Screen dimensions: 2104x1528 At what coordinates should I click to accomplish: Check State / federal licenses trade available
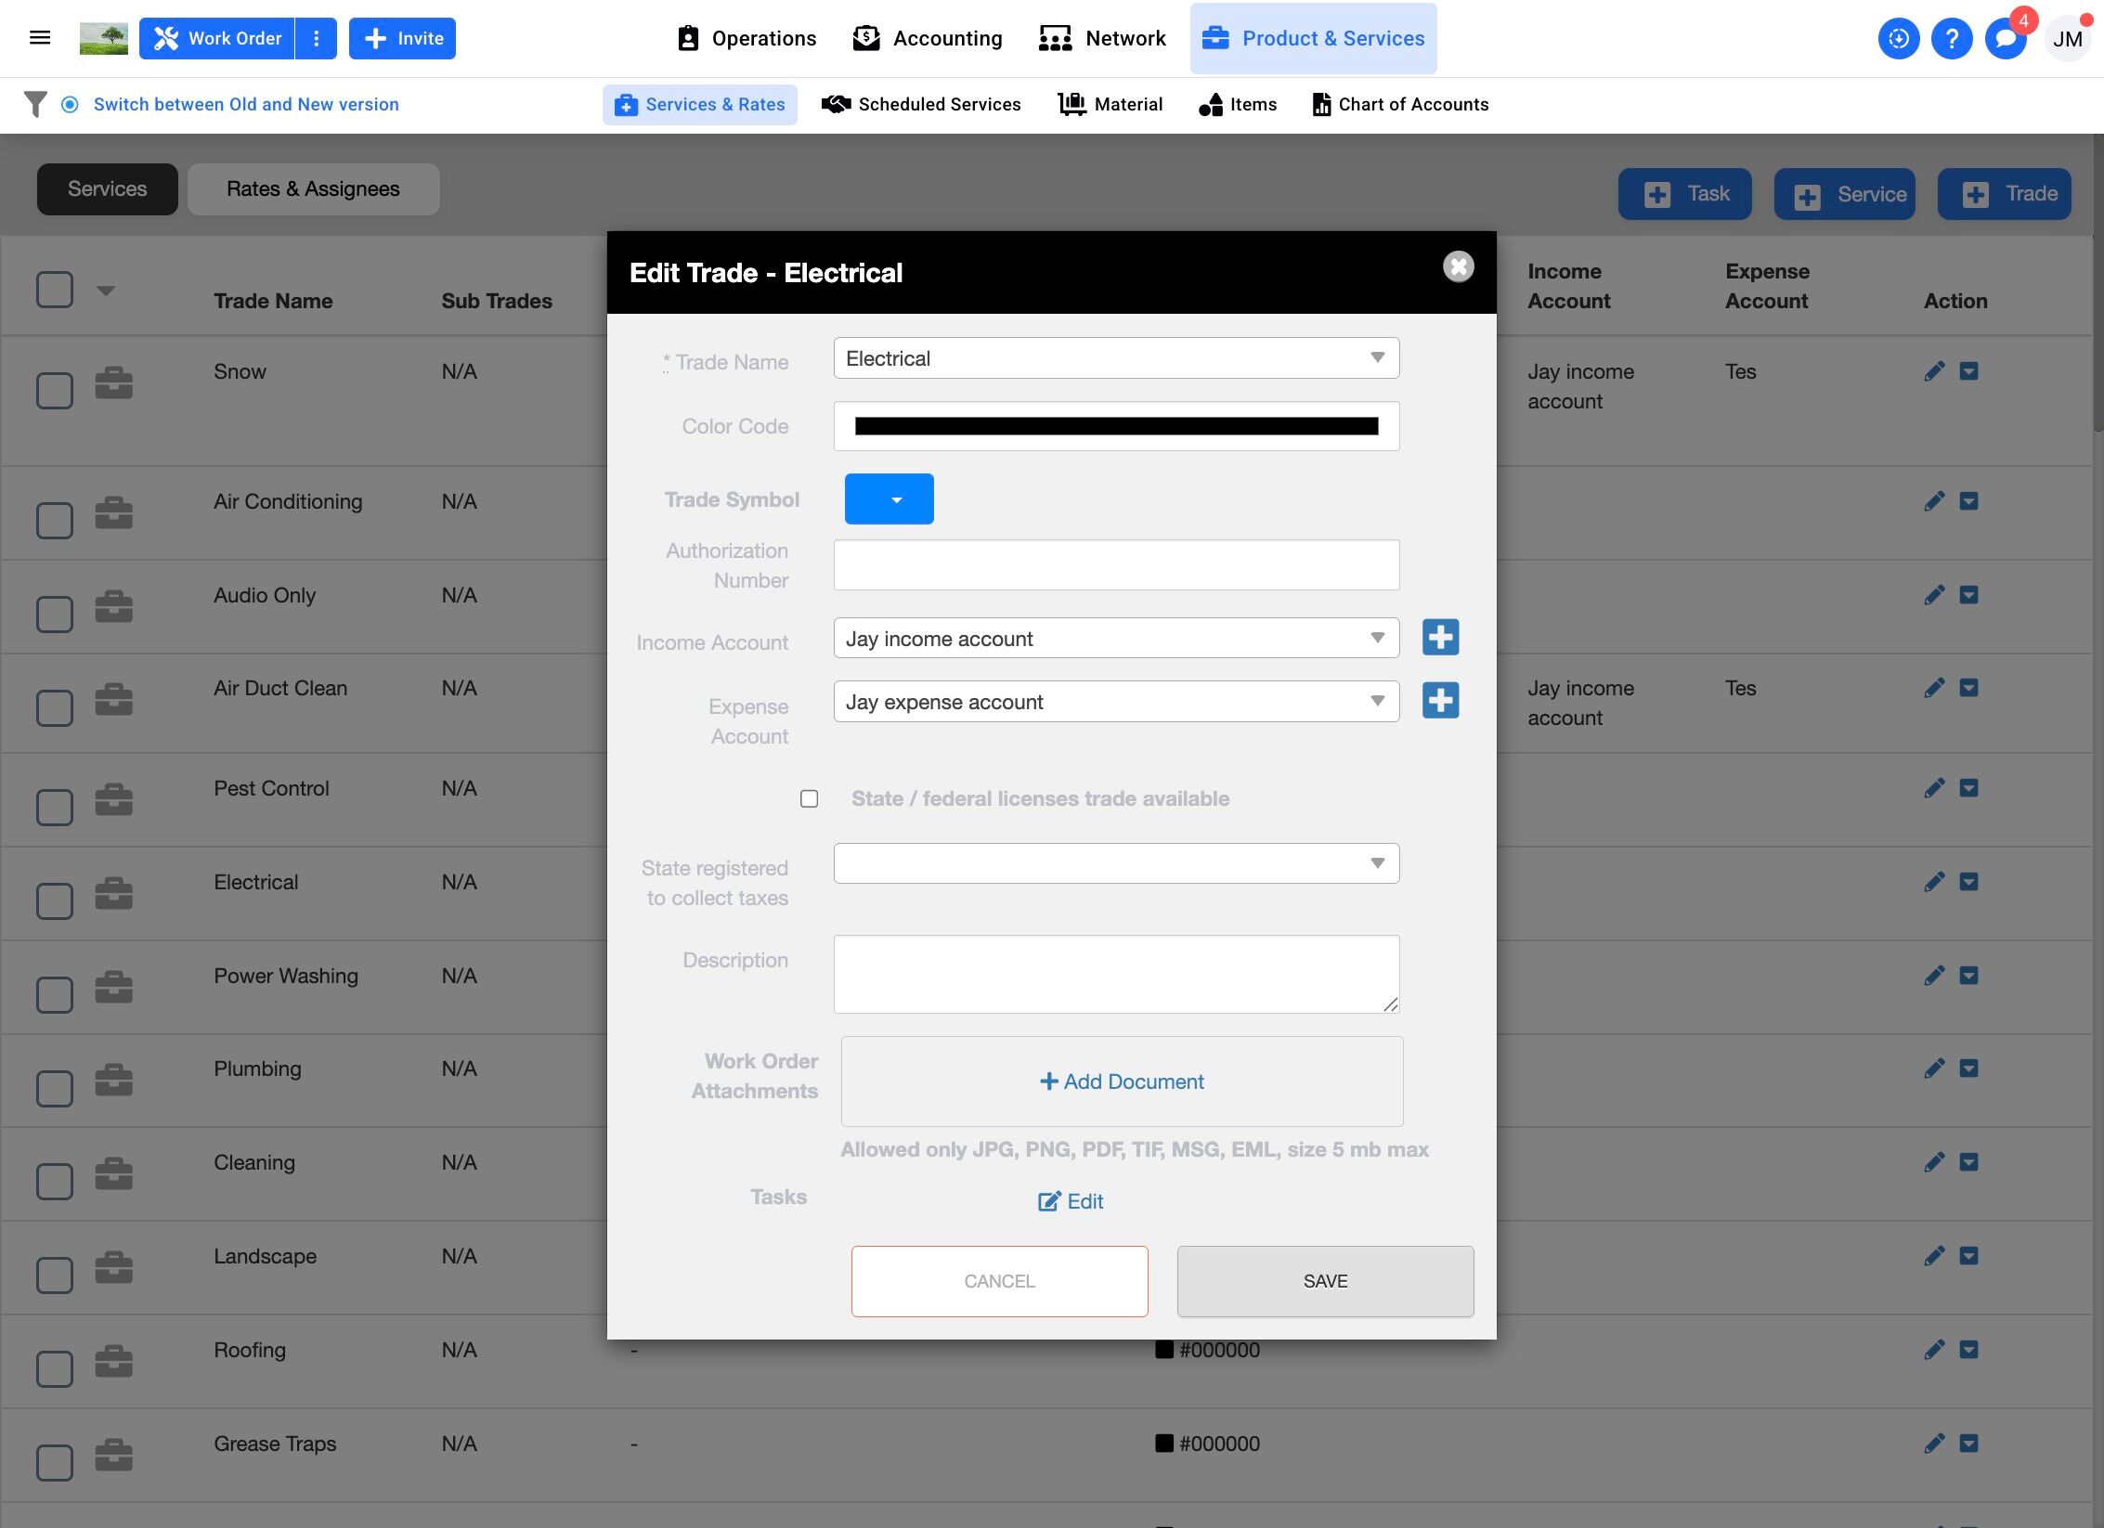tap(810, 798)
